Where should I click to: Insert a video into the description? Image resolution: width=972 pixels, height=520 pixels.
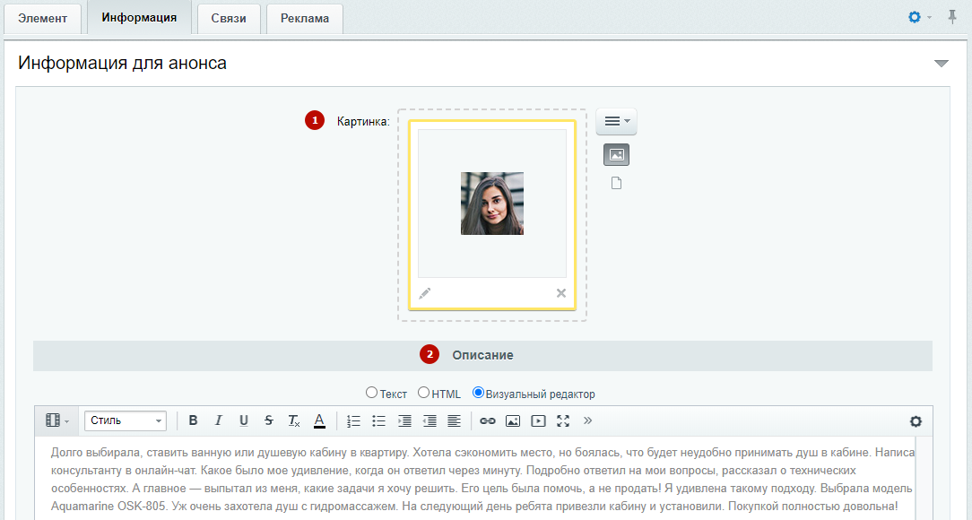(538, 420)
